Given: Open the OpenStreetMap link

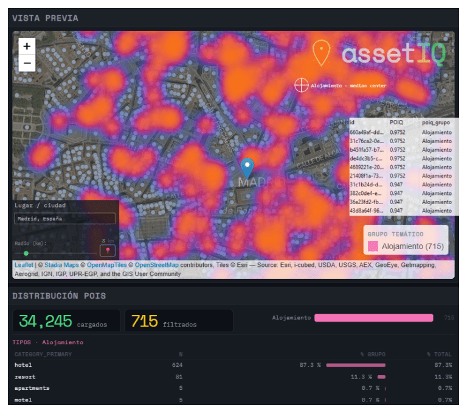Looking at the screenshot, I should (x=157, y=265).
